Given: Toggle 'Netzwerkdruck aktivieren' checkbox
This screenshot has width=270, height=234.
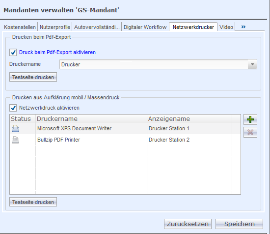Looking at the screenshot, I should pyautogui.click(x=13, y=108).
